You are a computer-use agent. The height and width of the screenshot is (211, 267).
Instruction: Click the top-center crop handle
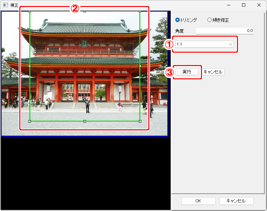click(x=85, y=11)
